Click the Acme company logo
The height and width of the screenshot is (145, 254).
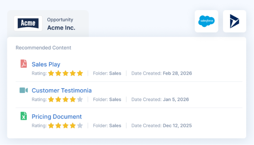coord(28,23)
